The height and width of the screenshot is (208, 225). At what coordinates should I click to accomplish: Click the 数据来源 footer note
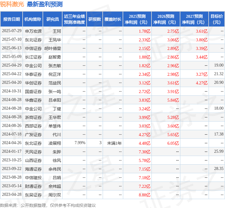tap(48, 205)
